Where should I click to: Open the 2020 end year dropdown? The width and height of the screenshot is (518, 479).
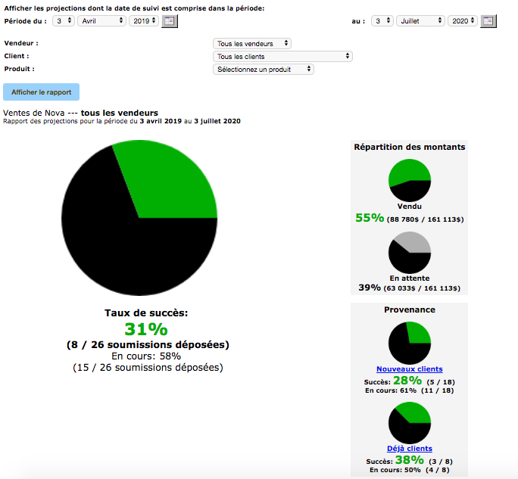coord(463,20)
